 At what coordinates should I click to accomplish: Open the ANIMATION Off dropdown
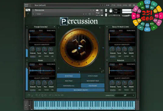125,95
